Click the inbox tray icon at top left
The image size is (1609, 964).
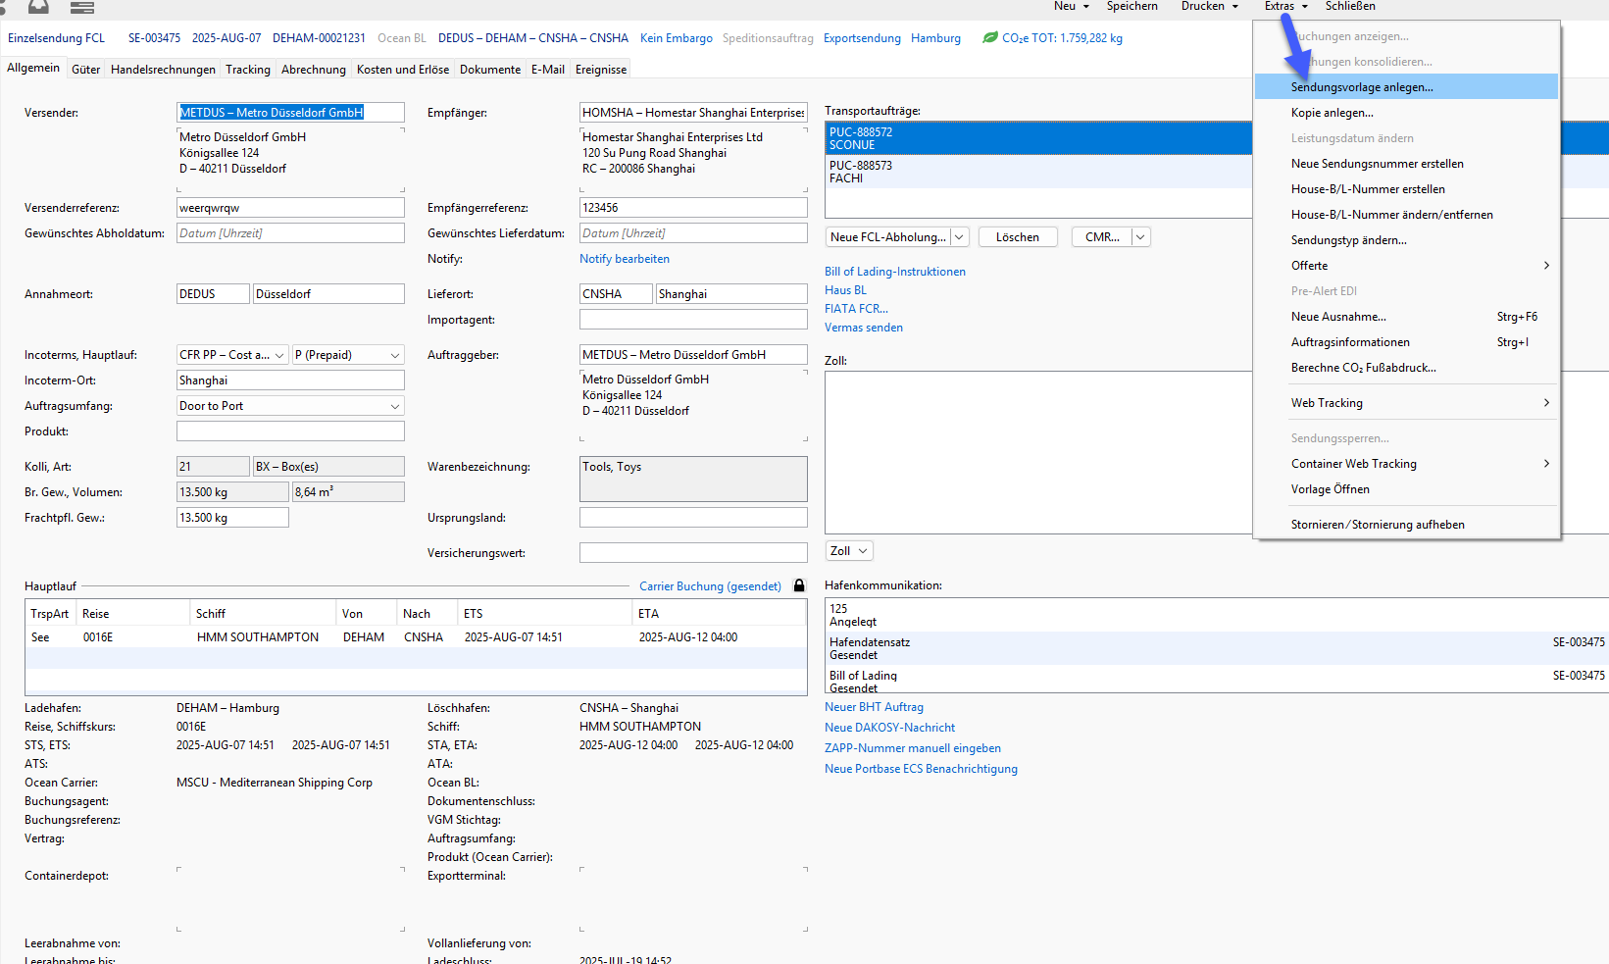38,7
